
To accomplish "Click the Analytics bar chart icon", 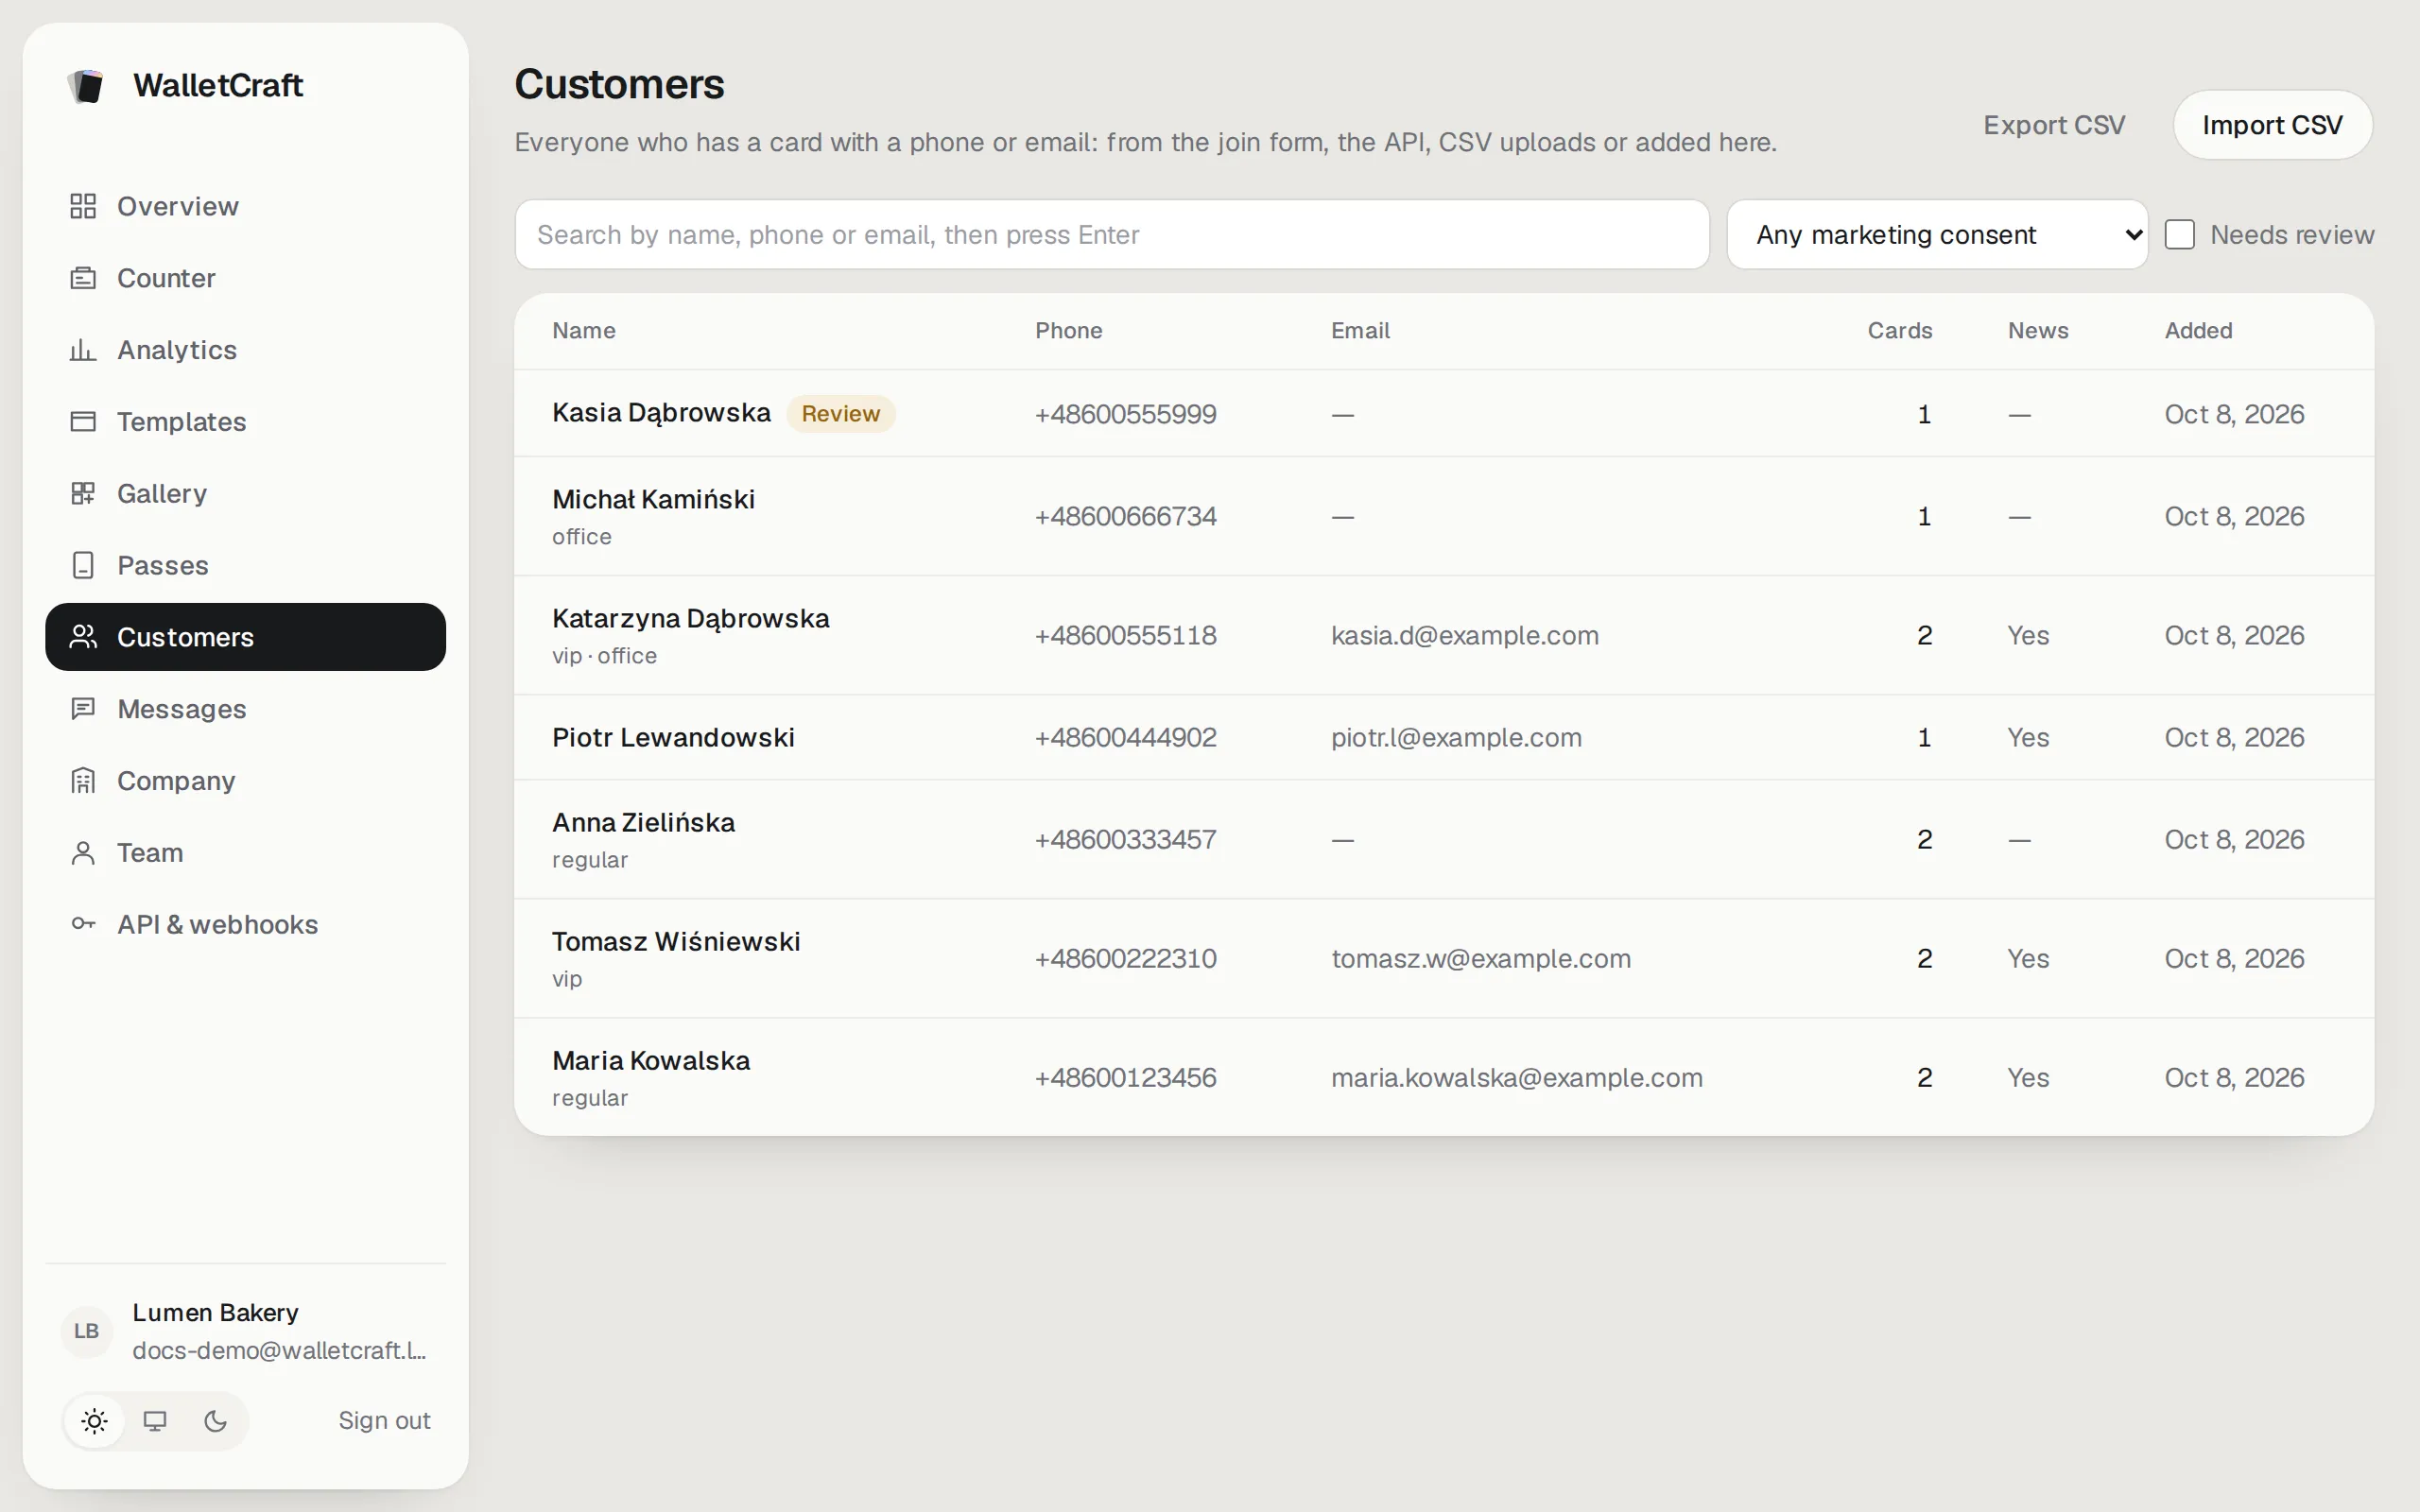I will pyautogui.click(x=83, y=350).
